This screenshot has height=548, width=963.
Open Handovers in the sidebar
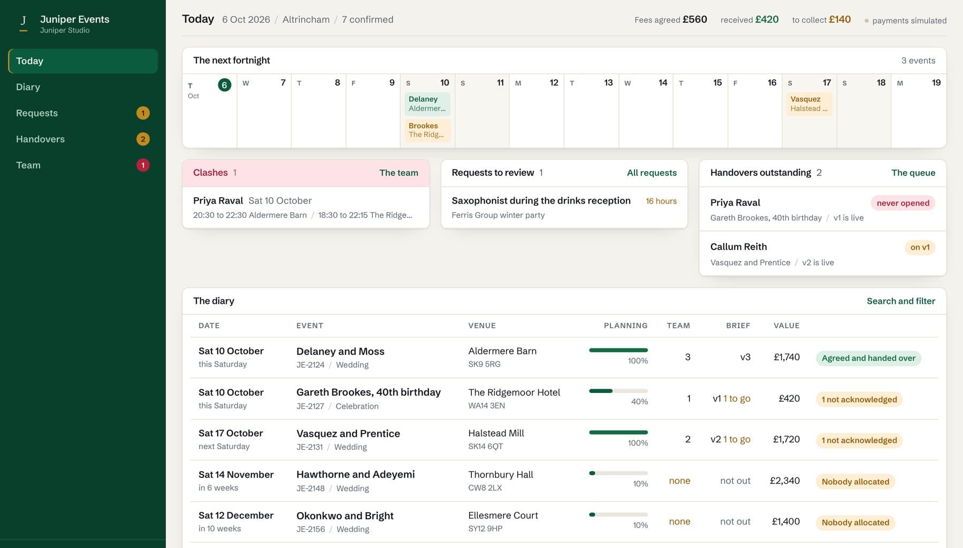click(x=83, y=139)
